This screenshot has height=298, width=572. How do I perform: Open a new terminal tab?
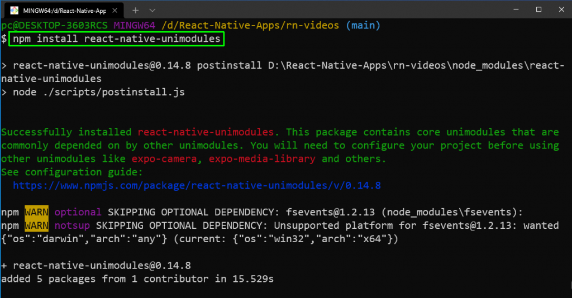(x=135, y=11)
